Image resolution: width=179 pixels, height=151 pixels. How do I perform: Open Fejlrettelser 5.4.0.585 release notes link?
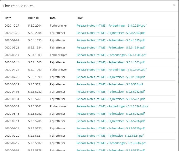[x=110, y=84]
